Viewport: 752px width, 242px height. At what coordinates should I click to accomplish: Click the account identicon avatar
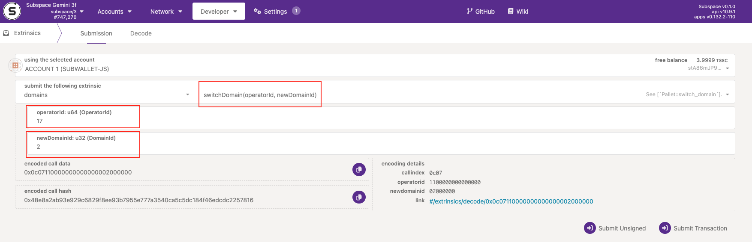tap(15, 65)
